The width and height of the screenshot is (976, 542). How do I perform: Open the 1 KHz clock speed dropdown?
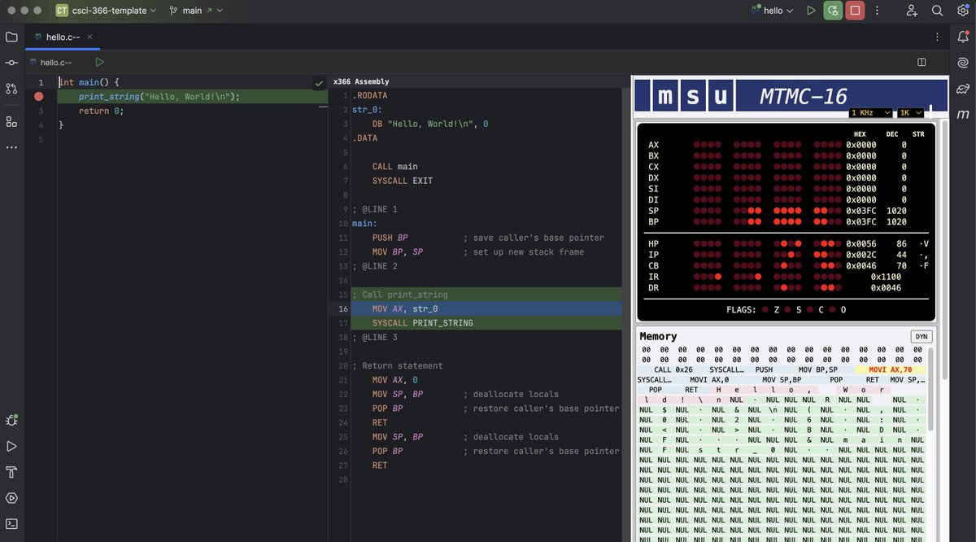click(x=871, y=113)
